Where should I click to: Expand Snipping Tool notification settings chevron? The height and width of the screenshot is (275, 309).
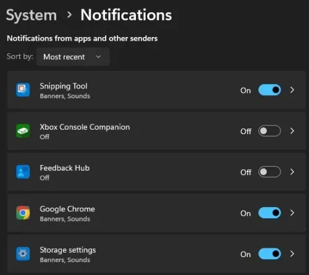tap(292, 90)
